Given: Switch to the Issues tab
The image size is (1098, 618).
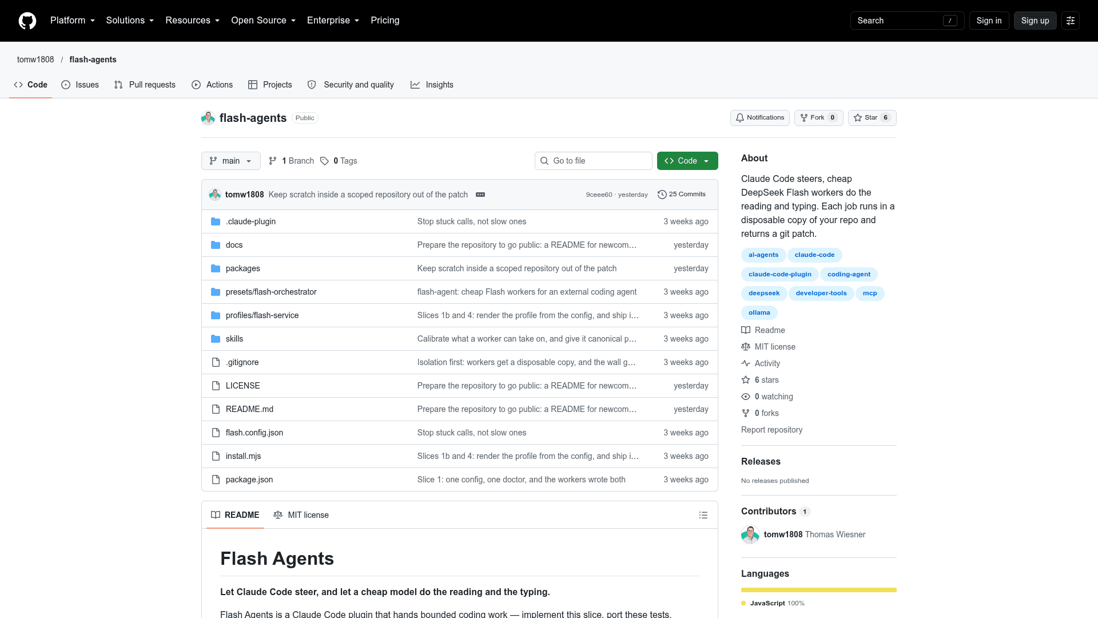Looking at the screenshot, I should point(80,85).
